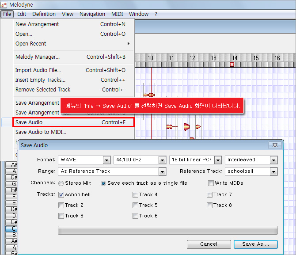
Task: Click the Save As ... button
Action: pyautogui.click(x=256, y=244)
